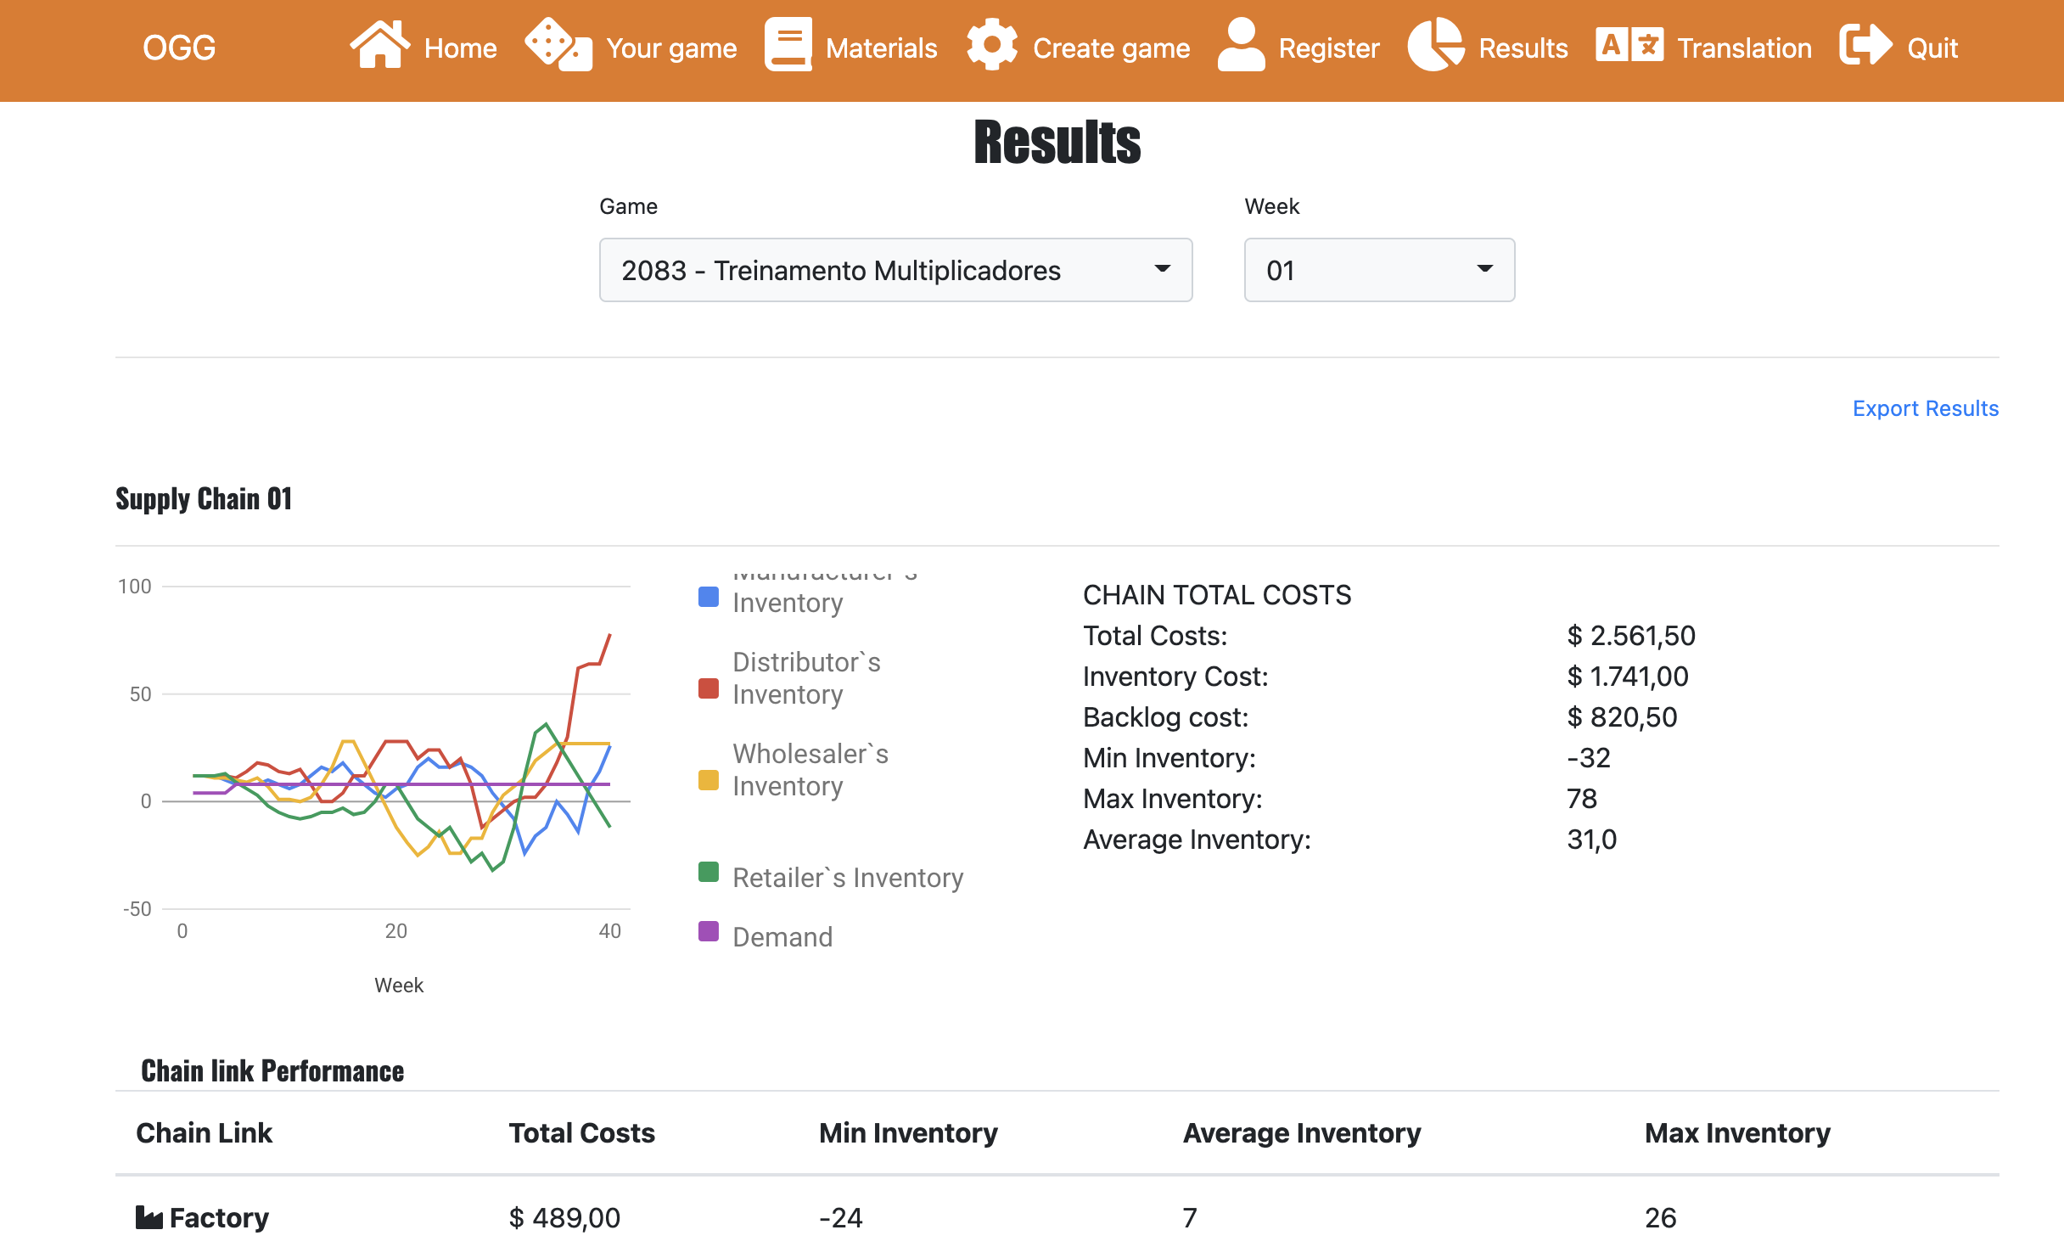Click the Register user icon

1241,45
